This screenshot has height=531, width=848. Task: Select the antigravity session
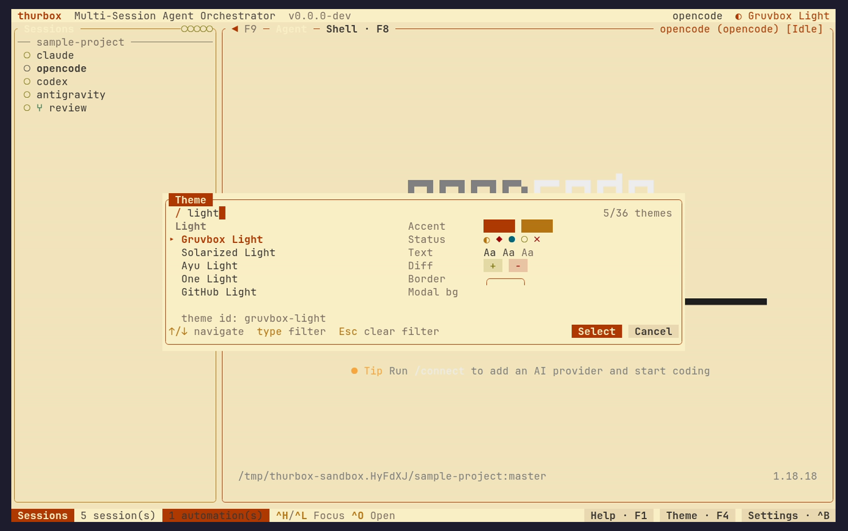tap(71, 95)
